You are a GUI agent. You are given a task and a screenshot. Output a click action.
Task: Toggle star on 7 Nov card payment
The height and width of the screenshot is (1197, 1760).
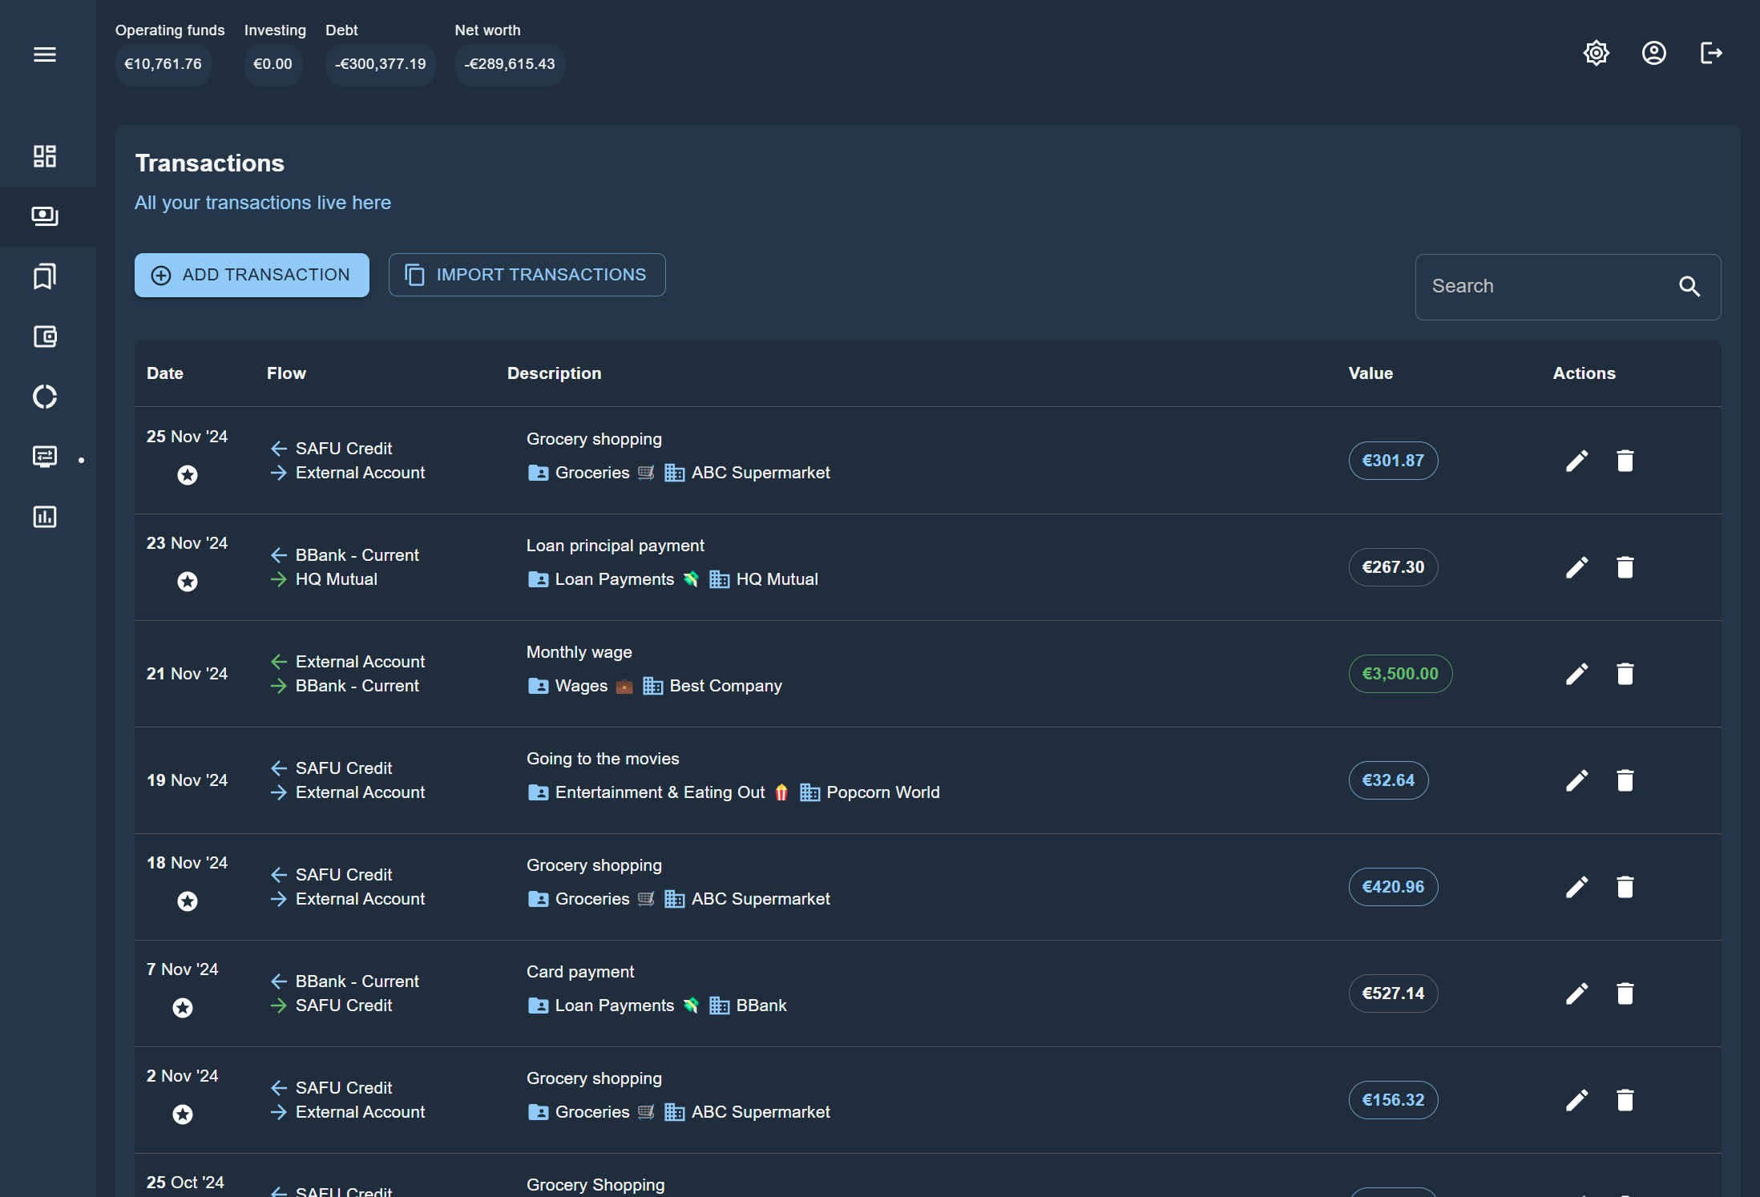click(x=183, y=1008)
